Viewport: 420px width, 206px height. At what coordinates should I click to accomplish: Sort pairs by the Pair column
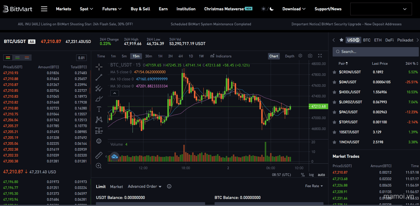[x=343, y=64]
